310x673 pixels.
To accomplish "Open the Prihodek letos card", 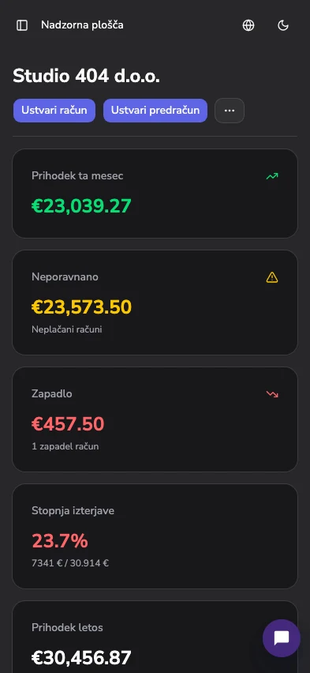I will pos(155,637).
